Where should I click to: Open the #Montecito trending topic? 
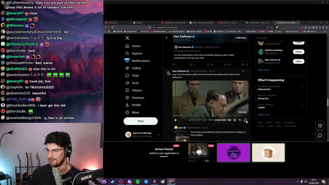point(264,89)
